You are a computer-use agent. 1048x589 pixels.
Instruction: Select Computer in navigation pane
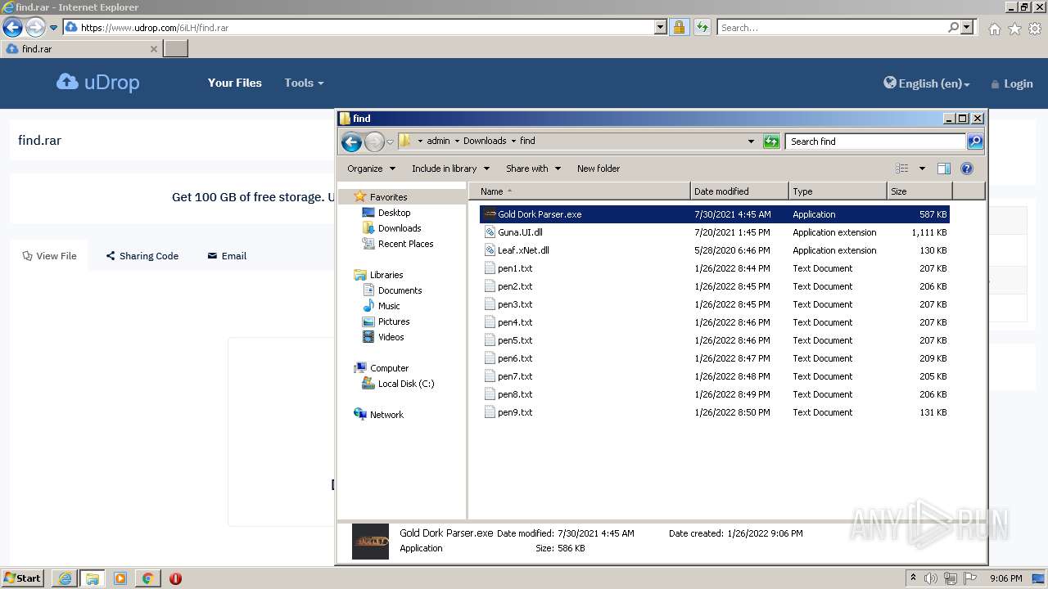(x=389, y=368)
